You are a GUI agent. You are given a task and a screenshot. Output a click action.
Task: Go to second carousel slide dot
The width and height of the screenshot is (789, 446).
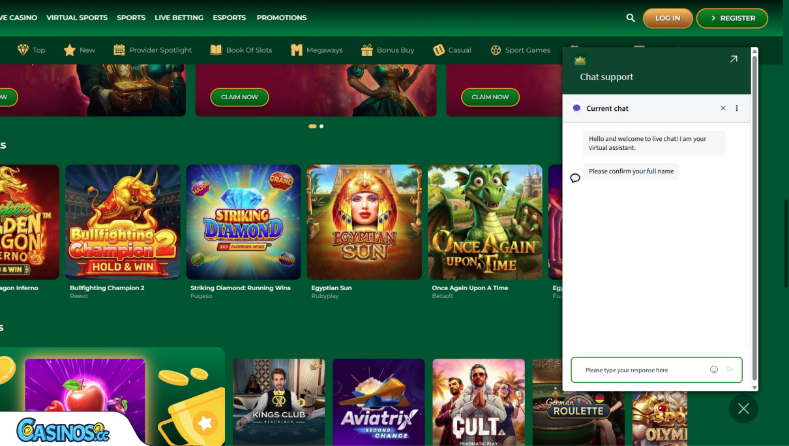point(321,126)
